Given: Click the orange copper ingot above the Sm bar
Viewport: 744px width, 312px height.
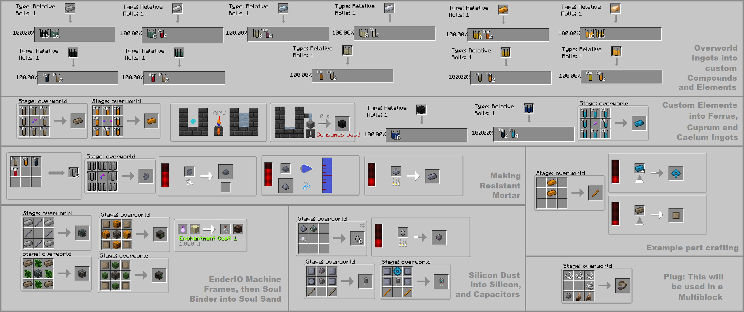Looking at the screenshot, I should pos(503,10).
